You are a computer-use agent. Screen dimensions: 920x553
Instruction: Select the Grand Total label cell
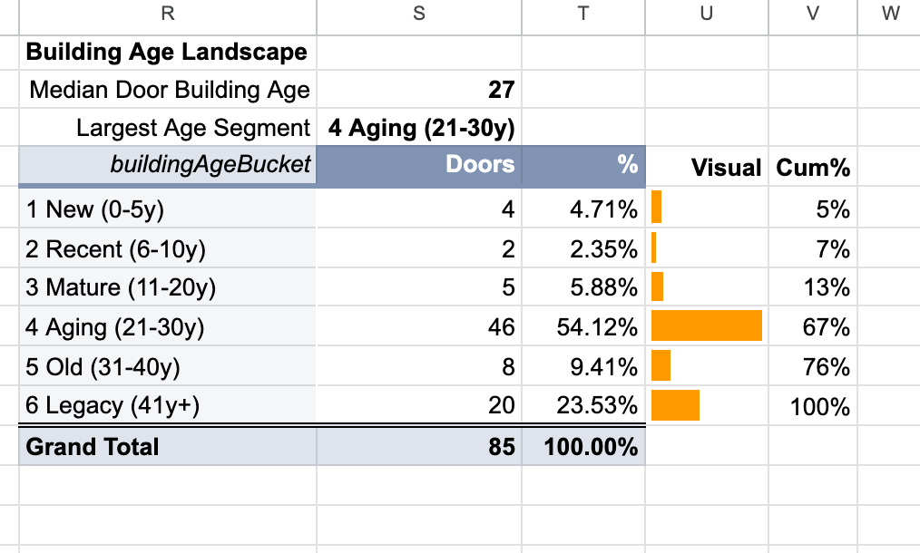pyautogui.click(x=168, y=447)
